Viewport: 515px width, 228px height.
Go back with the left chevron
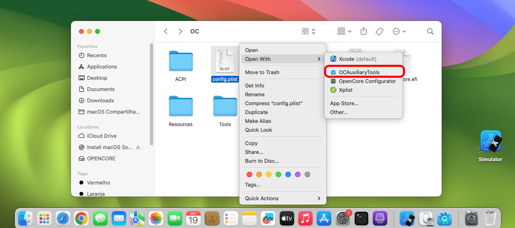[x=166, y=31]
